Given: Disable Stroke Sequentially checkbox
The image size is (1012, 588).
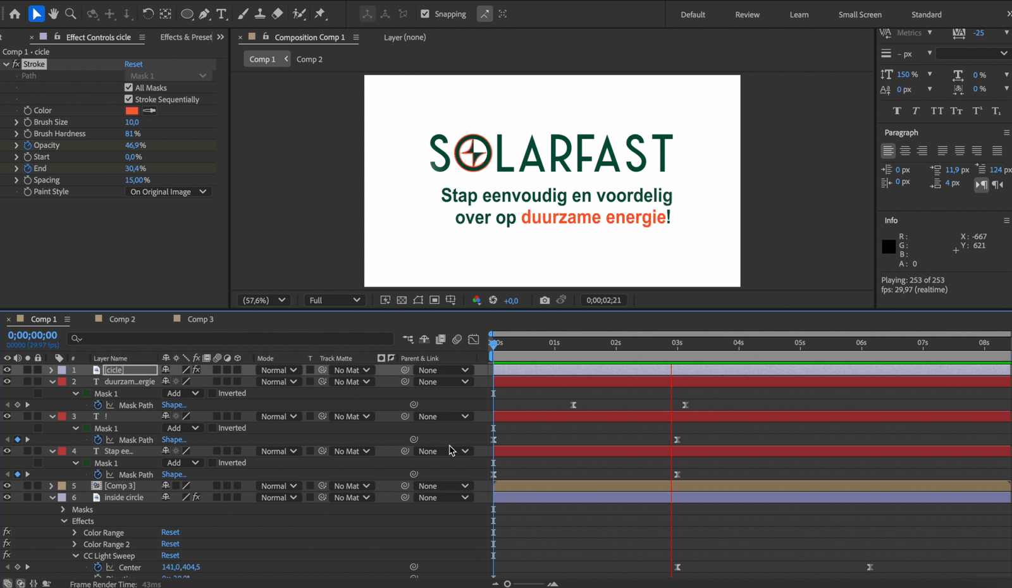Looking at the screenshot, I should point(129,99).
